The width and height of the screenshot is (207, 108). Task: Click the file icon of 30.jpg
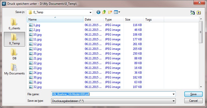coord(31,77)
